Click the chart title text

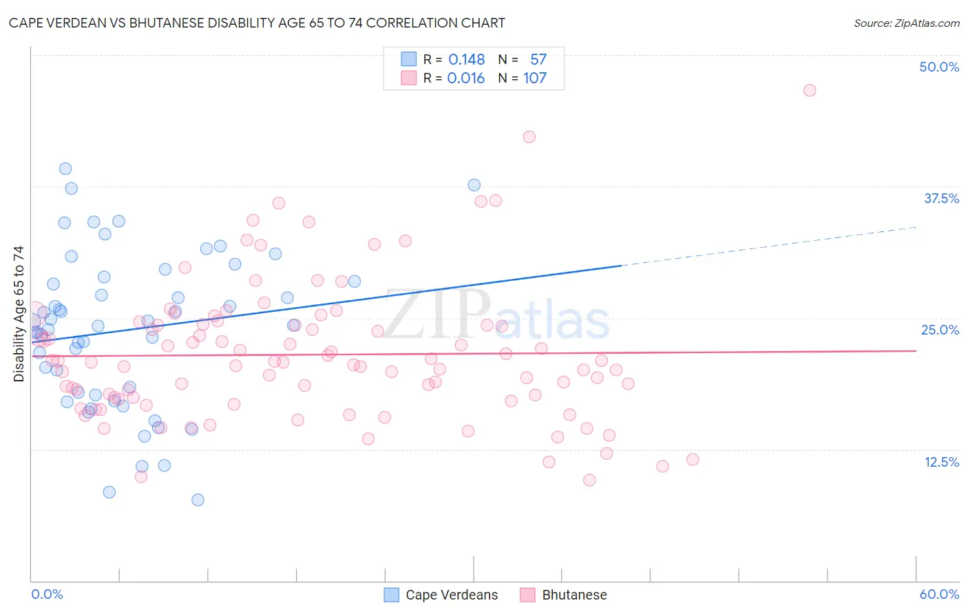(x=257, y=23)
